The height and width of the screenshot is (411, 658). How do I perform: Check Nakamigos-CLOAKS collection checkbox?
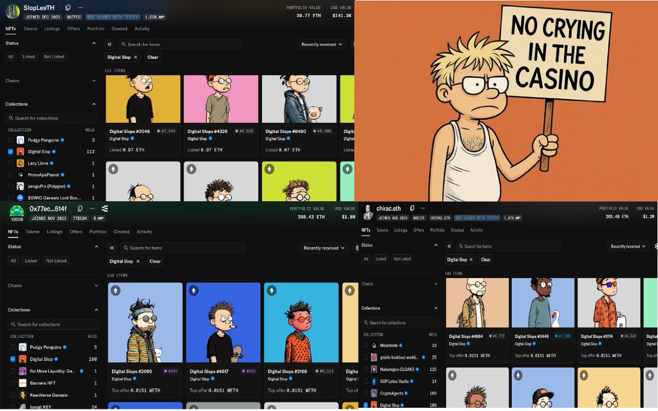(366, 369)
